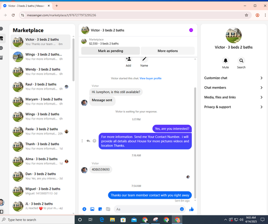Choose a GIF from composer
Viewport: 268px width, 224px height.
(x=108, y=209)
